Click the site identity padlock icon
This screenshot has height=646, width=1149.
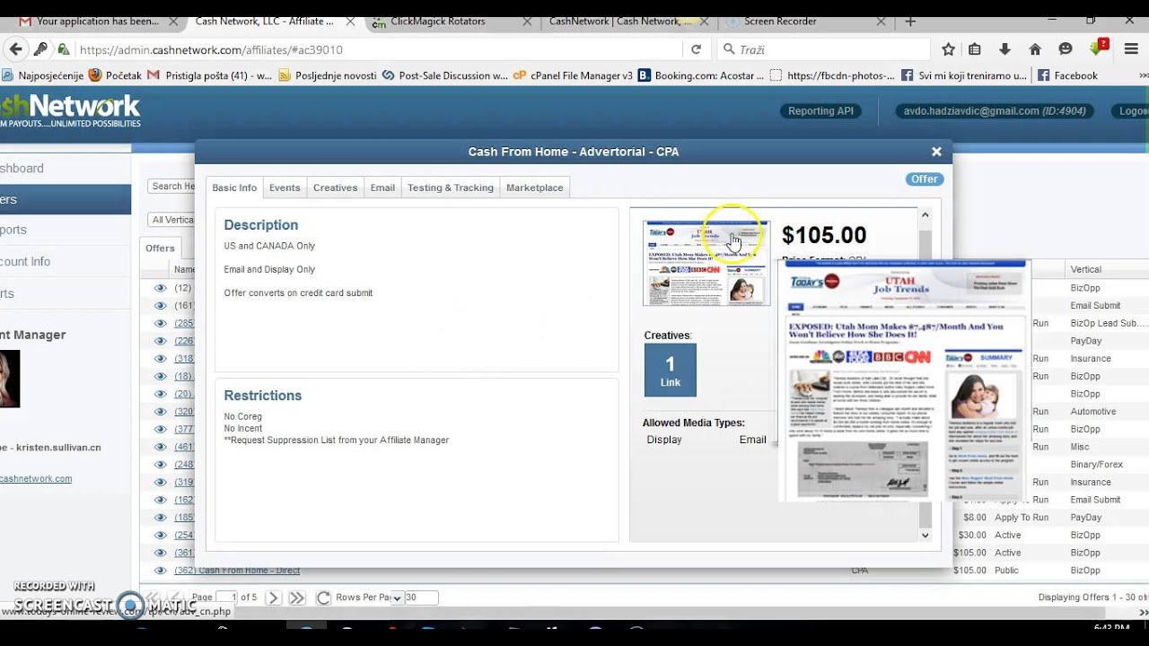pyautogui.click(x=63, y=49)
